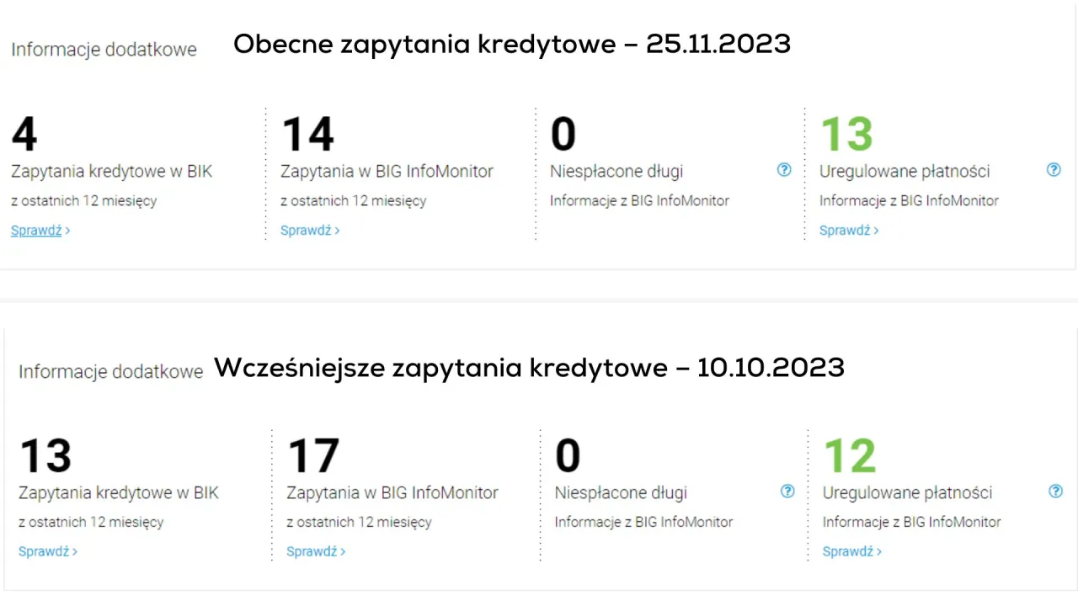Click Sprawdź under Zapytania w BIG InfoMonitor top section
Viewport: 1078px width, 606px height.
coord(303,230)
